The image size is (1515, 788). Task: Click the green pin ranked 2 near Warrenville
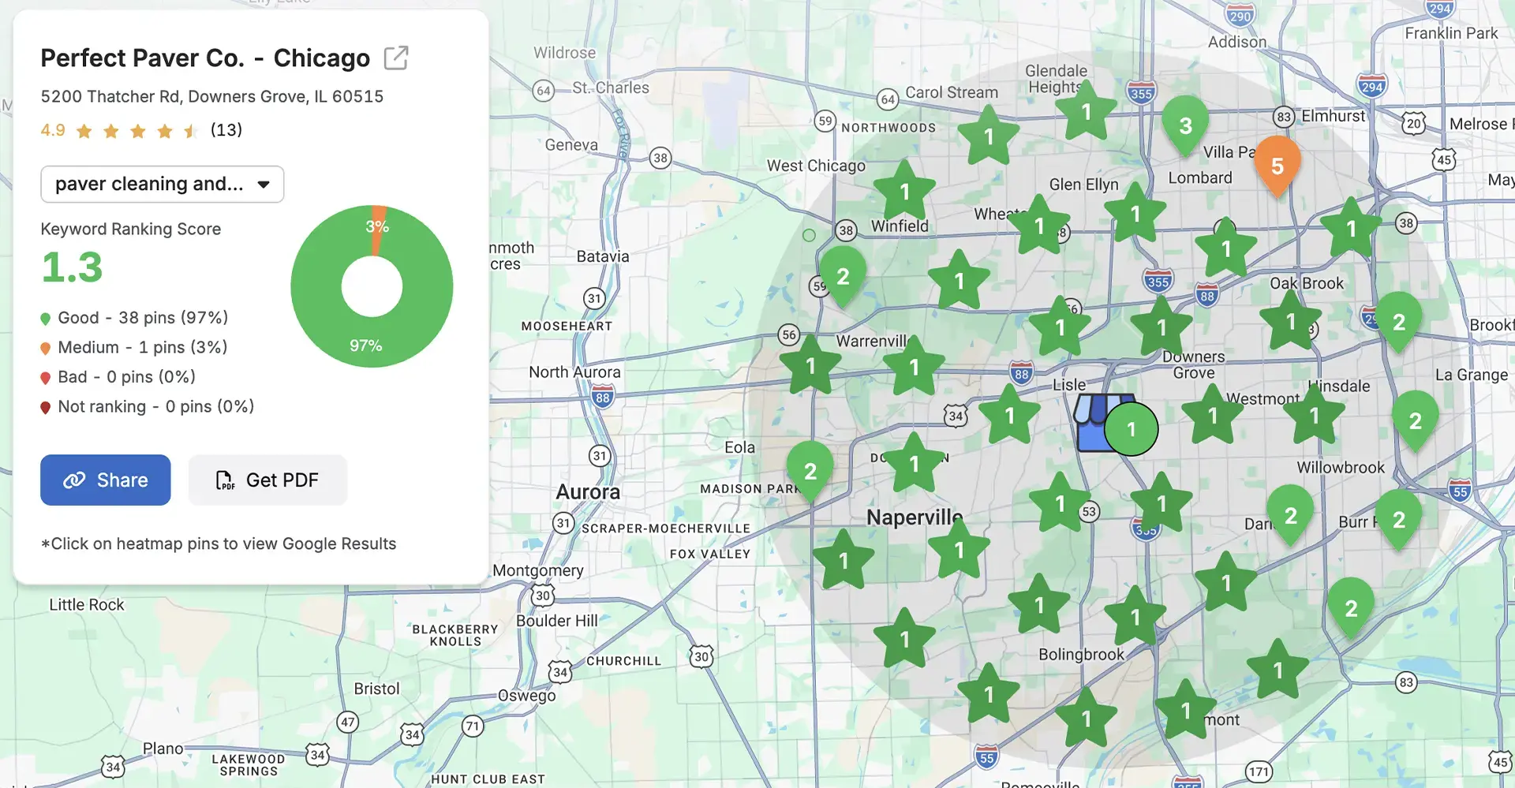[x=843, y=276]
